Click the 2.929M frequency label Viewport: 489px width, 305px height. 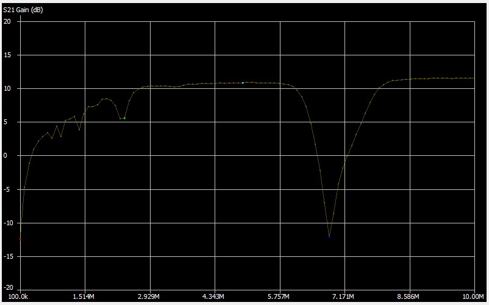point(148,296)
